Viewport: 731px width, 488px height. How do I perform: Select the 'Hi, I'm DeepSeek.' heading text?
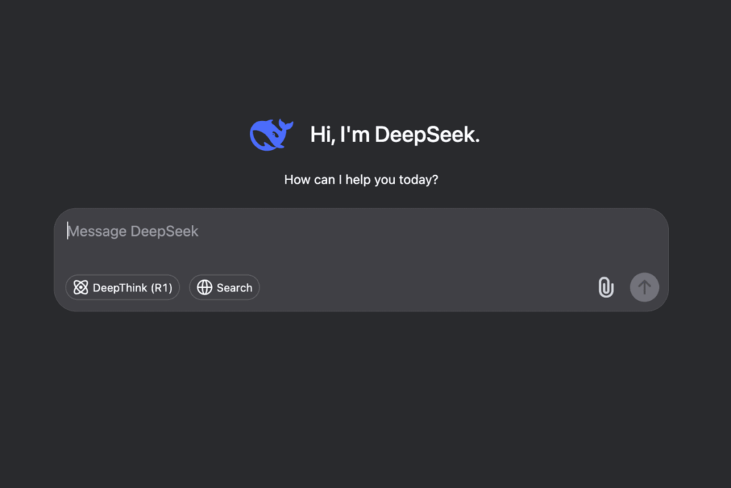point(394,134)
